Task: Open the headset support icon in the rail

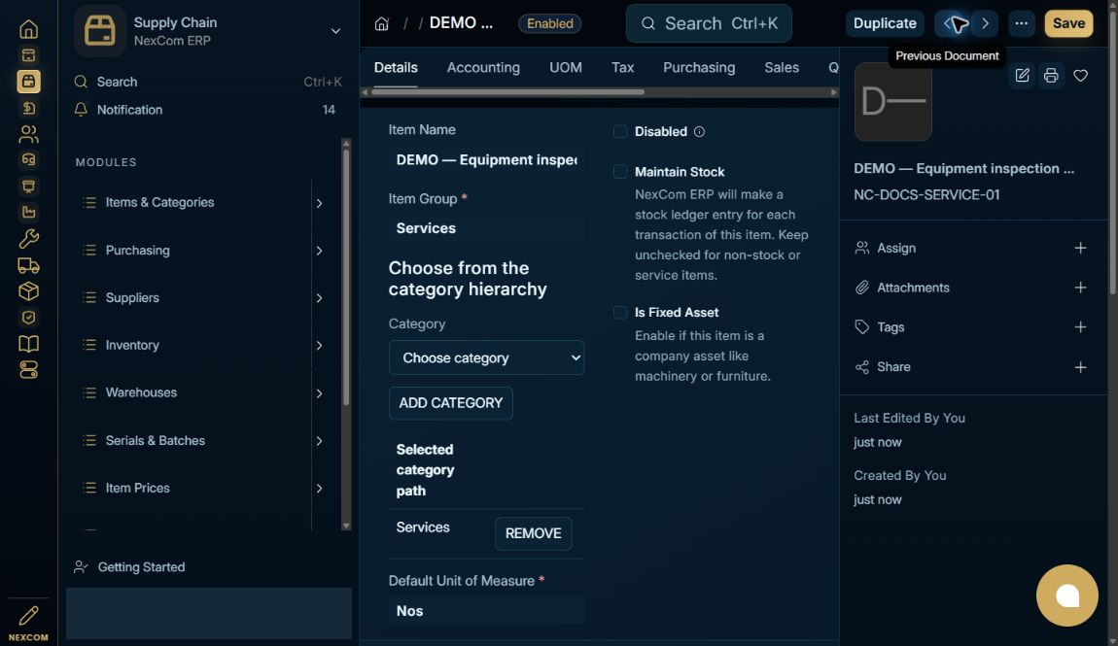Action: point(28,159)
